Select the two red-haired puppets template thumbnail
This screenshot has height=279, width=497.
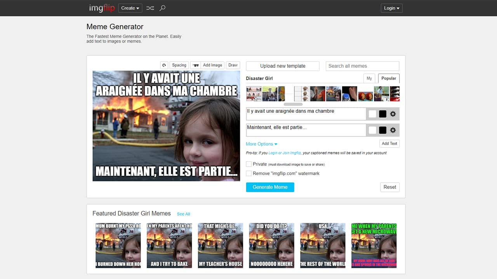tap(365, 96)
